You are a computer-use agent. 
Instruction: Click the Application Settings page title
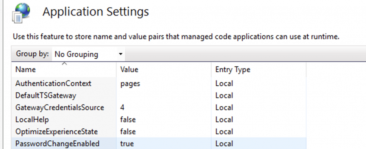(x=95, y=12)
